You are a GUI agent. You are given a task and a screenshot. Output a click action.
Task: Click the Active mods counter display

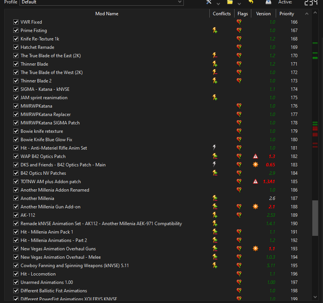(x=311, y=2)
